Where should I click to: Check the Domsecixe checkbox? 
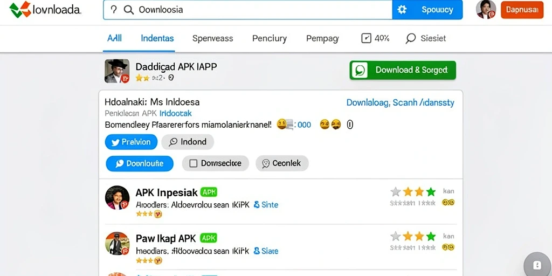(x=194, y=163)
